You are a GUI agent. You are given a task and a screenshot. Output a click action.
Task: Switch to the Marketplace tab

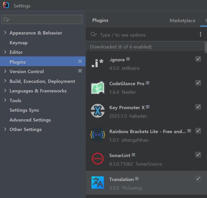click(x=183, y=21)
